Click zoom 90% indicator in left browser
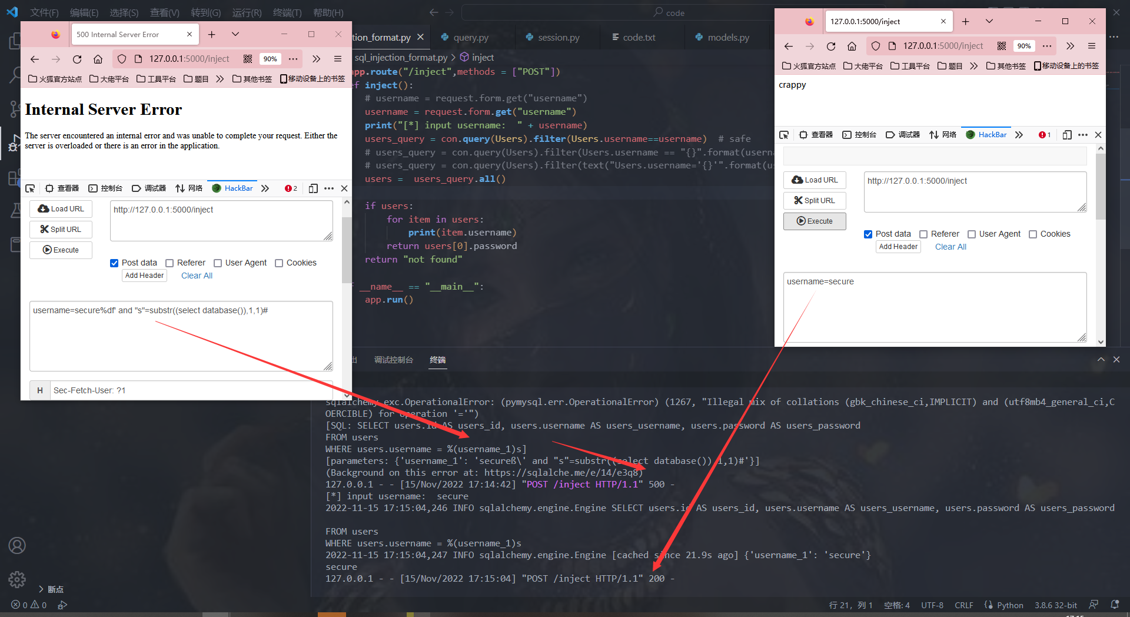 [x=270, y=59]
